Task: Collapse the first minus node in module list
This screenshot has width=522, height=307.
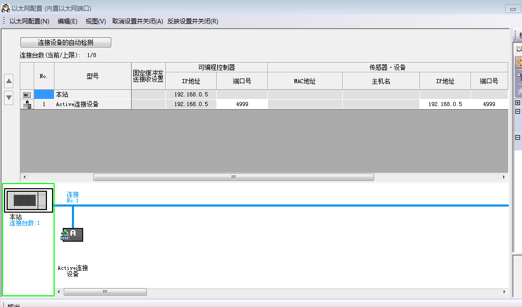Action: point(518,111)
